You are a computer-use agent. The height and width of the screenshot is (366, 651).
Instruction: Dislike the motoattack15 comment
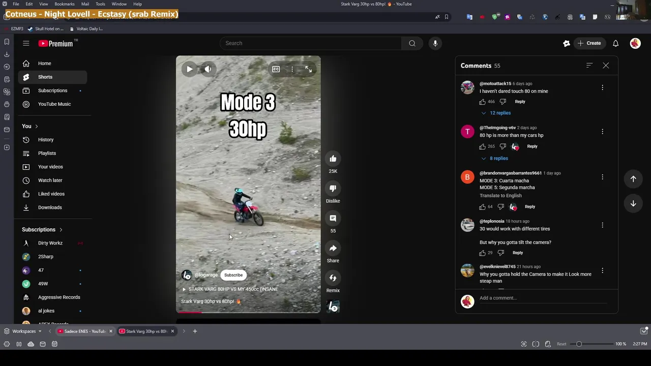pyautogui.click(x=502, y=102)
